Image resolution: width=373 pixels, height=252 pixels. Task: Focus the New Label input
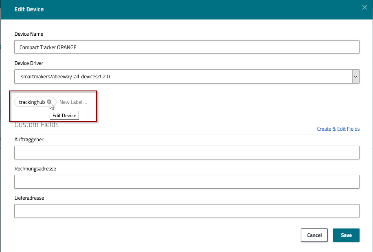[73, 102]
